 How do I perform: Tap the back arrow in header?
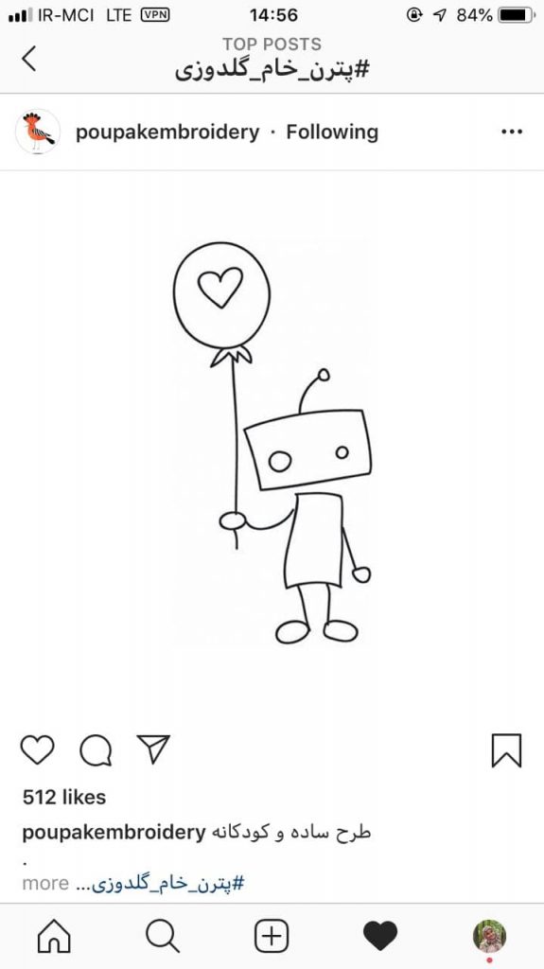(x=28, y=59)
